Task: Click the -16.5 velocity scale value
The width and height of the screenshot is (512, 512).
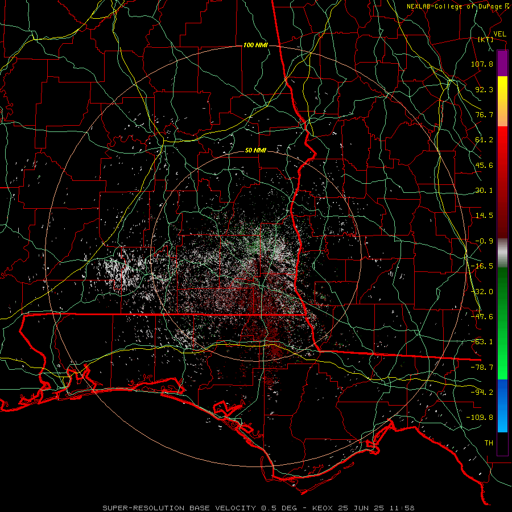Action: tap(482, 266)
